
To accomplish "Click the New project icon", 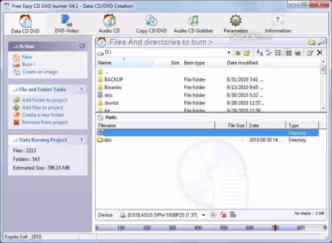I will pos(16,57).
